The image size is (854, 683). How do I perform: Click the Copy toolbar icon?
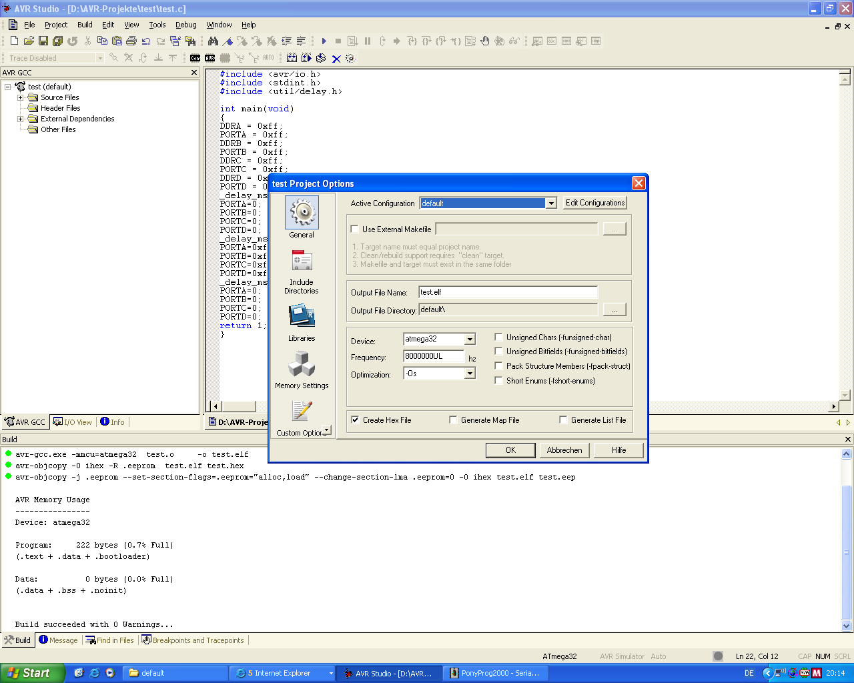pos(102,41)
